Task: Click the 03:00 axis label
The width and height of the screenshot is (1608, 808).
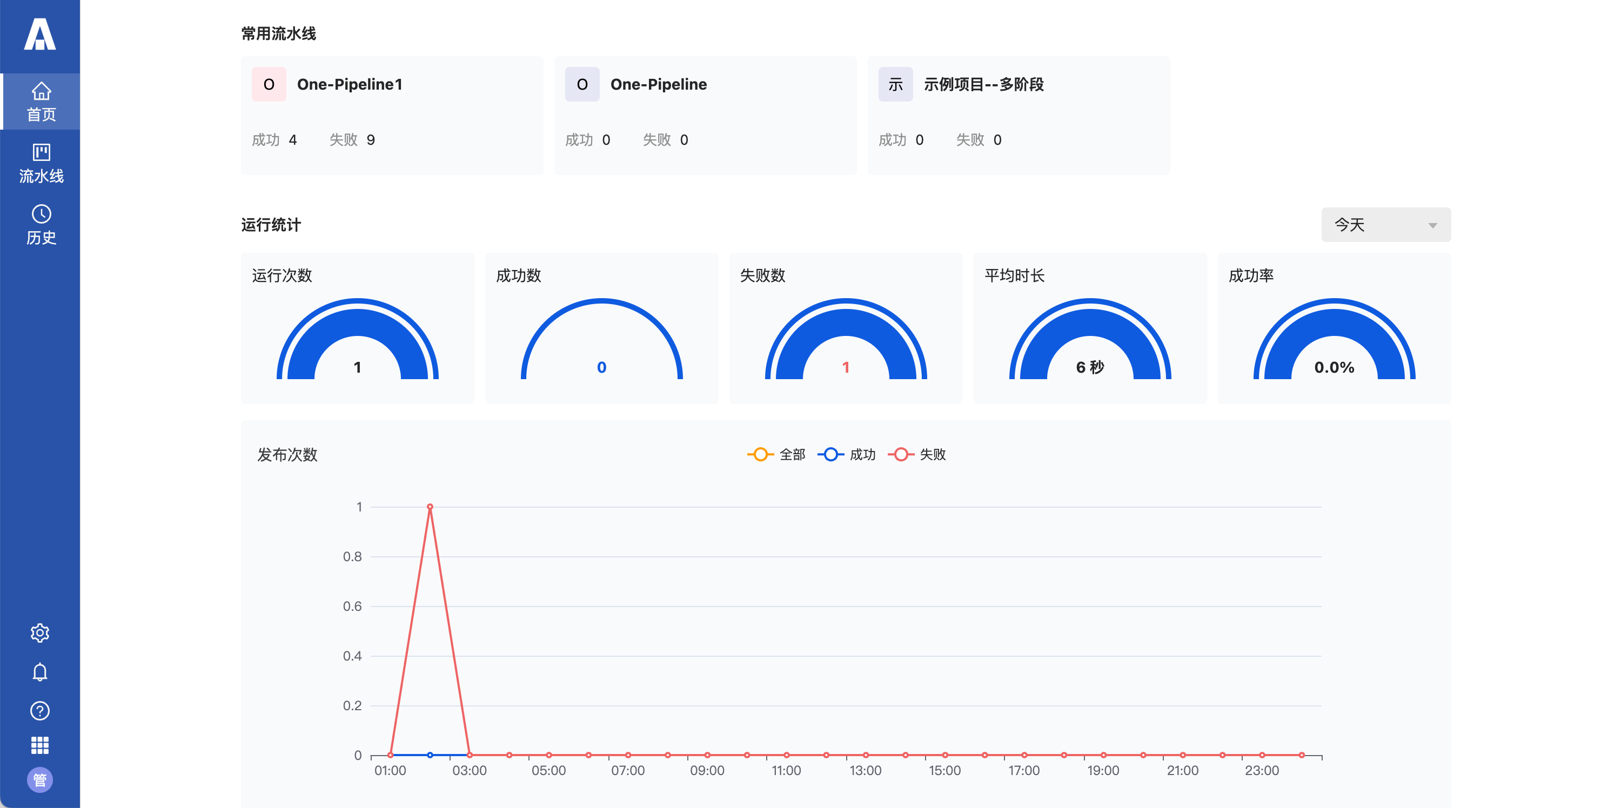Action: [470, 771]
